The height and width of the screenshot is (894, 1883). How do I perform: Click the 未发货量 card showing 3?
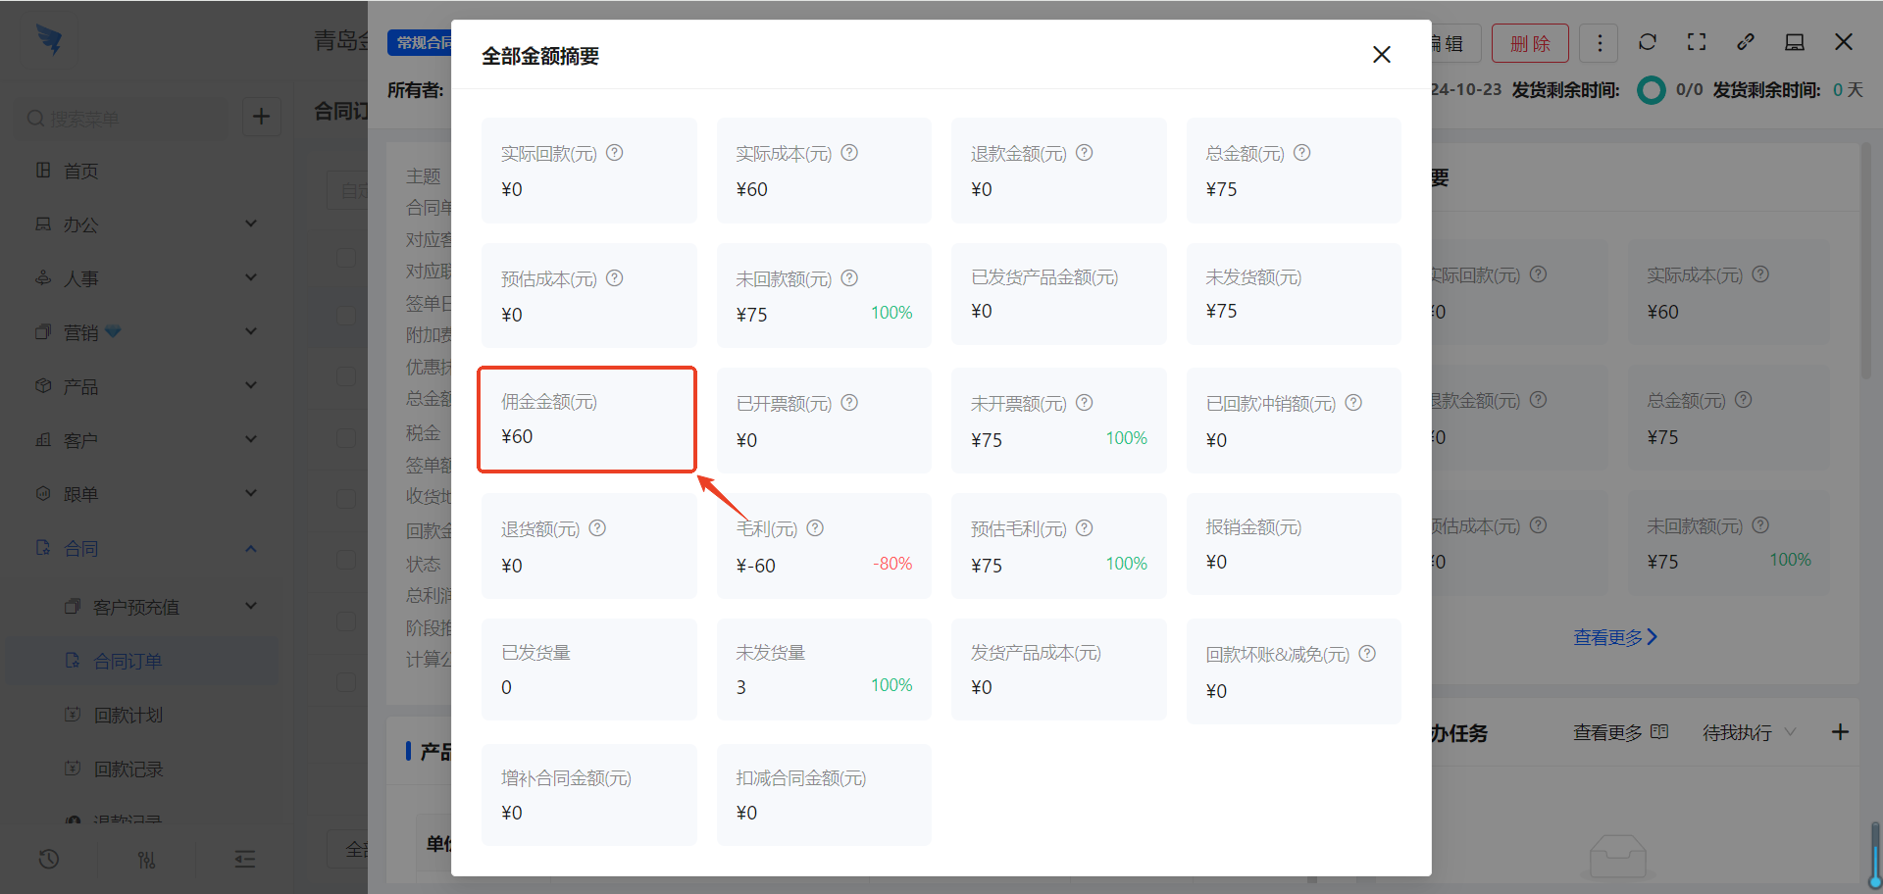point(824,670)
